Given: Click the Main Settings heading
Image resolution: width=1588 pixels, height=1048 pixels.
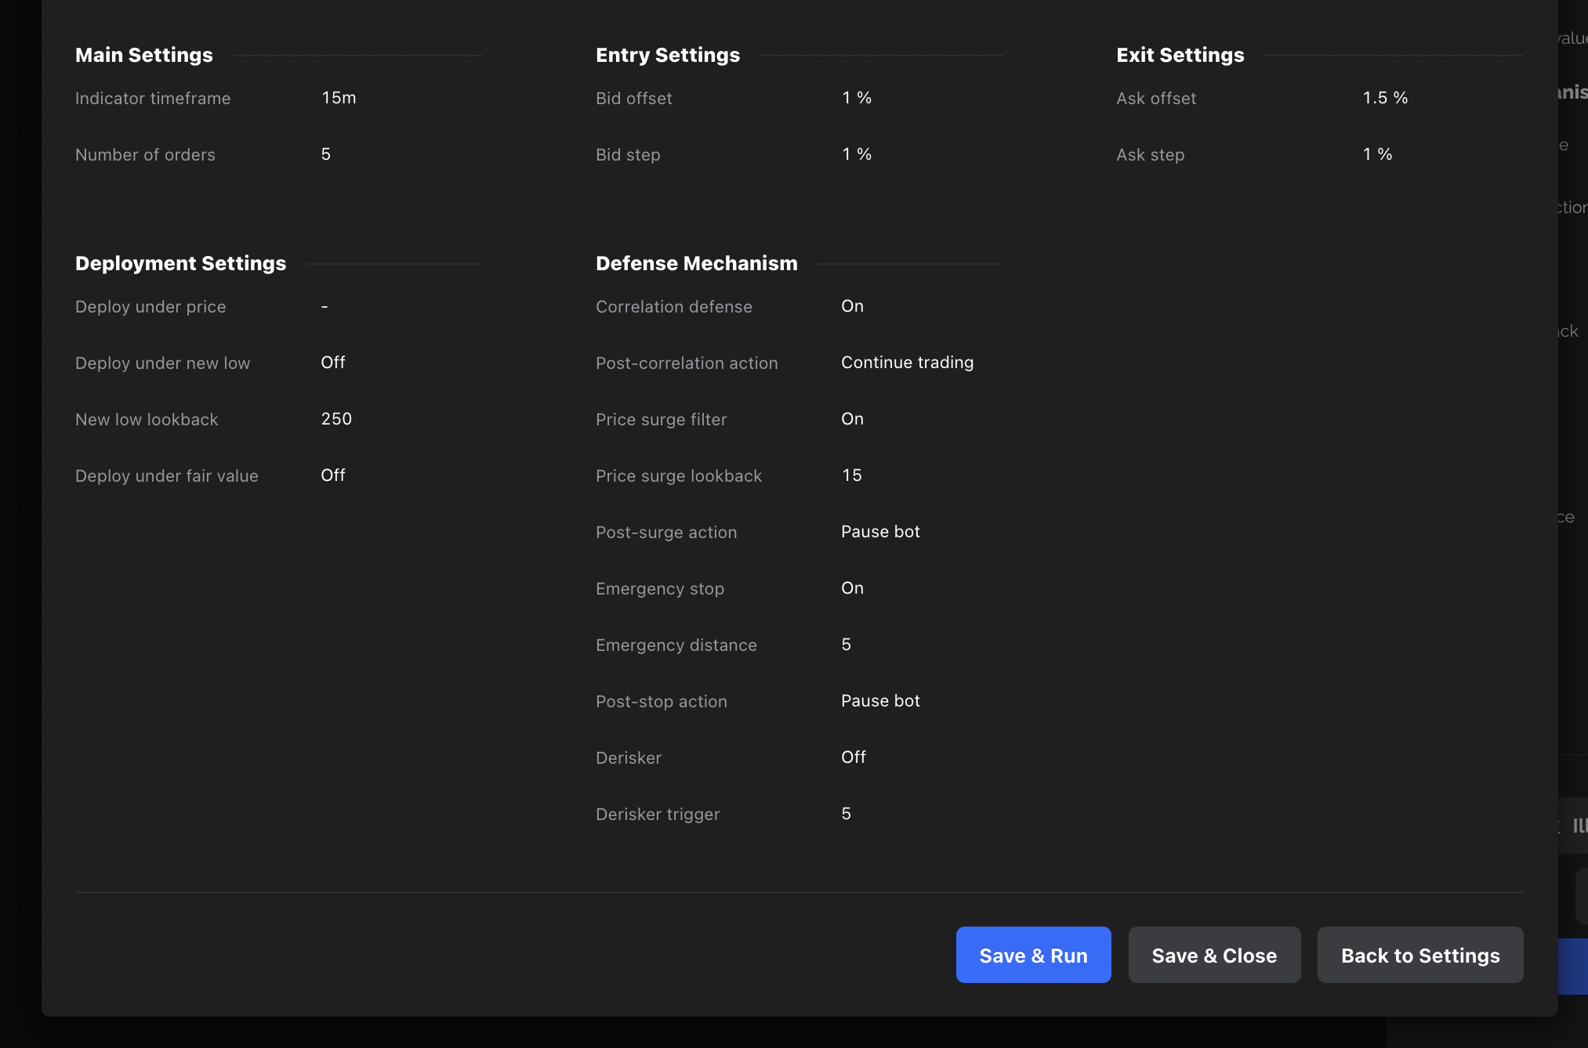Looking at the screenshot, I should [x=144, y=55].
